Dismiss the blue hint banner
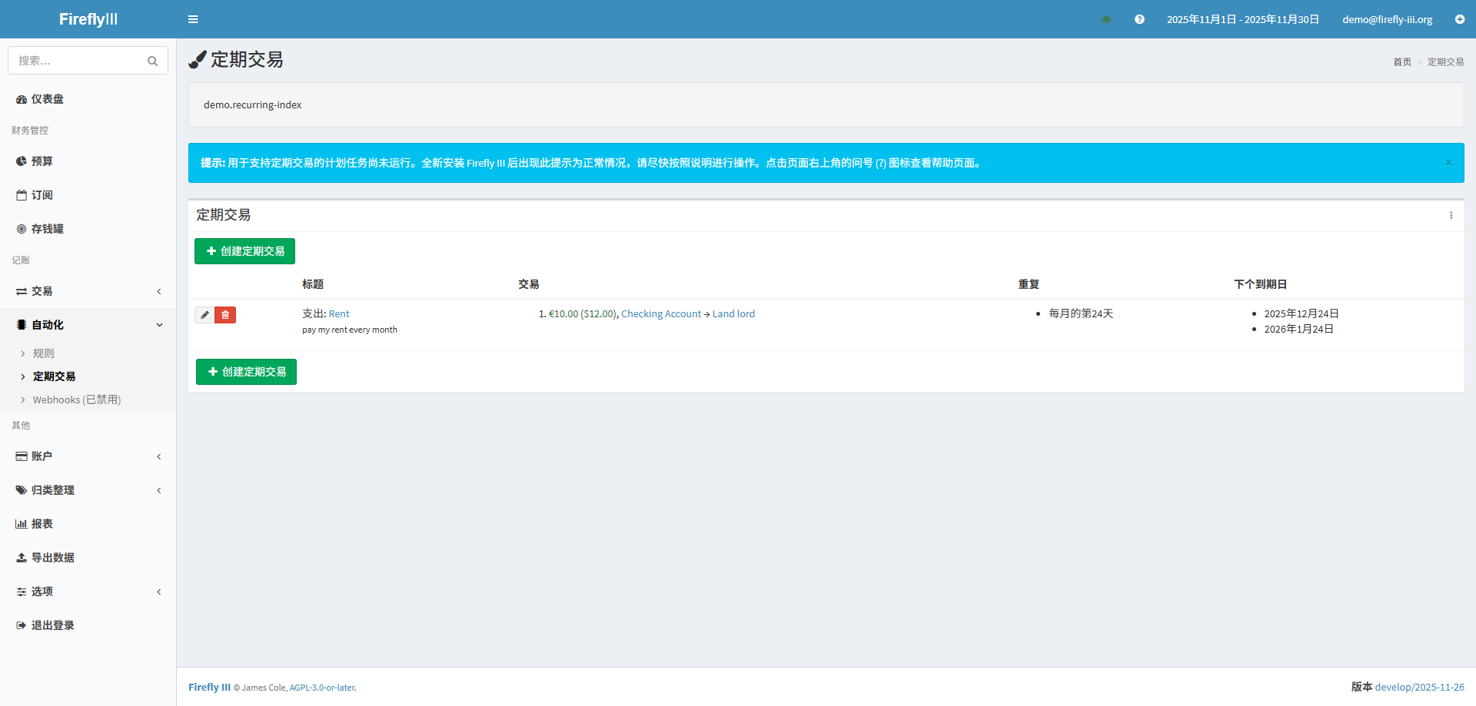The height and width of the screenshot is (706, 1476). point(1448,163)
